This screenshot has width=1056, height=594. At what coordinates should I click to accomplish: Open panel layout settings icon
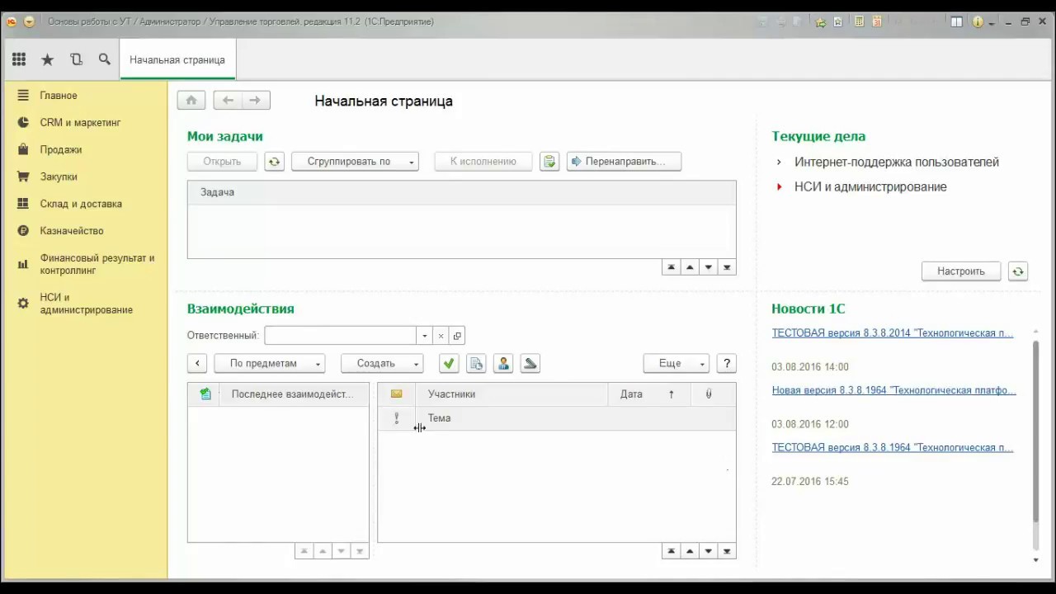pos(957,22)
